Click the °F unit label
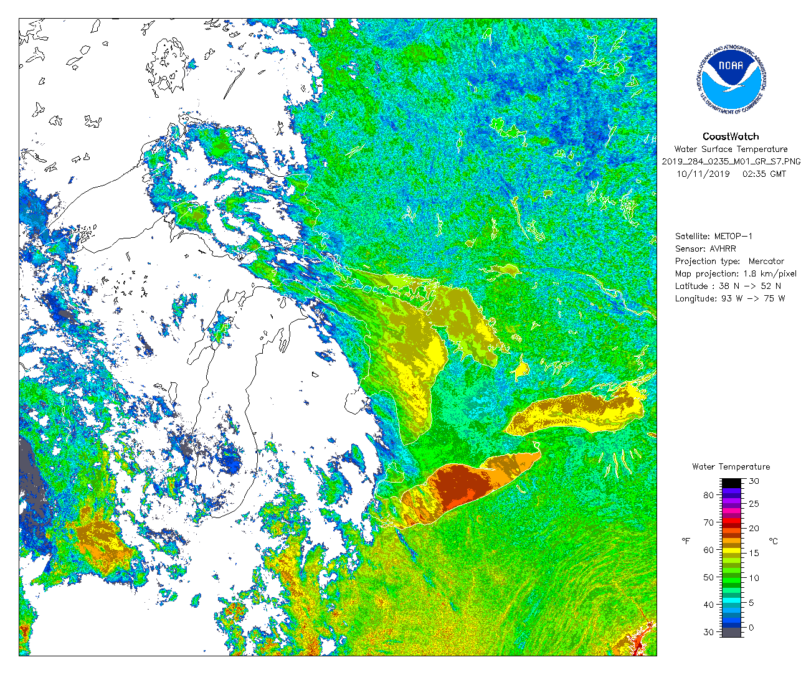Image resolution: width=806 pixels, height=675 pixels. coord(686,541)
